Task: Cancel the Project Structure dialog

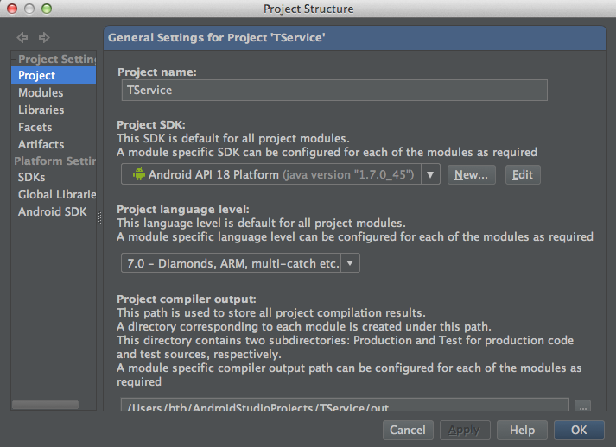Action: tap(408, 430)
